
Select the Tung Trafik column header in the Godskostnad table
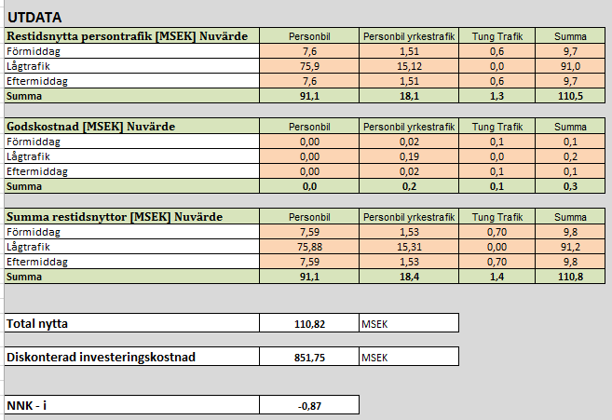496,126
